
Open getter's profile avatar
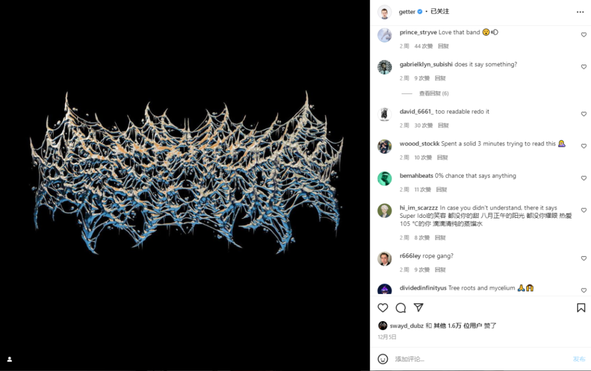pos(385,12)
